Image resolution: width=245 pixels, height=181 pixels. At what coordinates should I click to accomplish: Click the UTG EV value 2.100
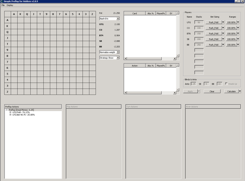pos(117,24)
